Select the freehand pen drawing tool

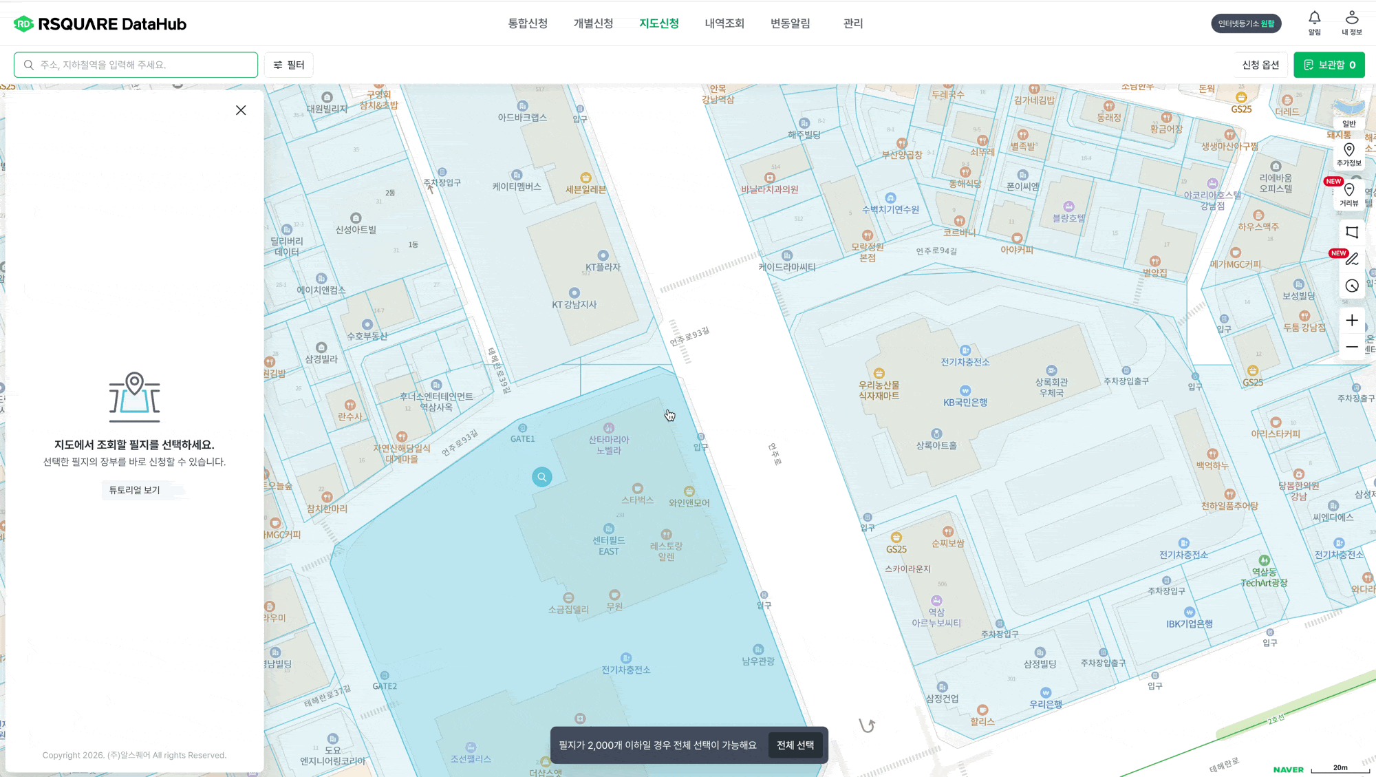(1352, 259)
